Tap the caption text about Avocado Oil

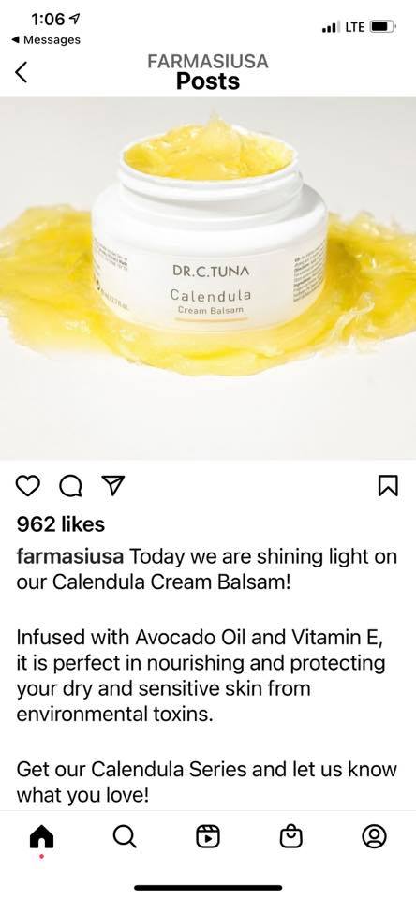click(x=201, y=676)
